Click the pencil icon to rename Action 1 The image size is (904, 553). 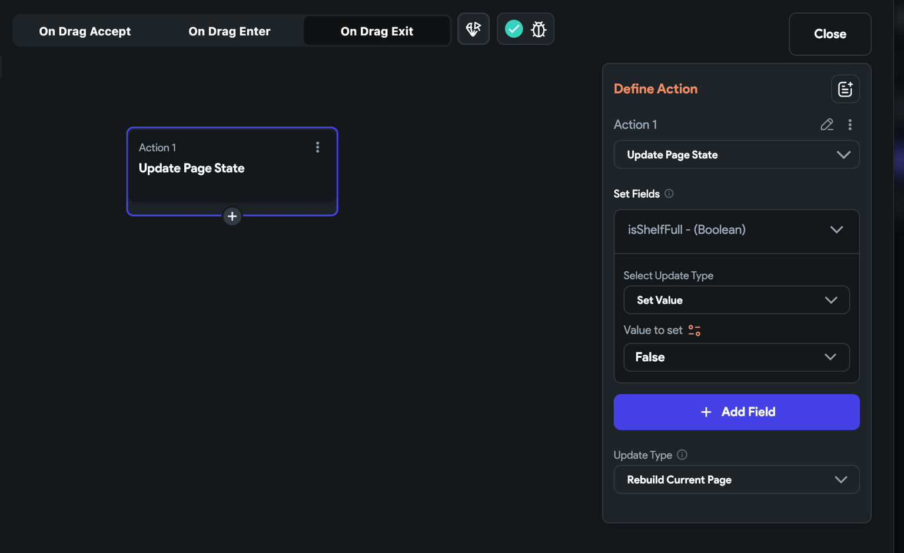(827, 124)
